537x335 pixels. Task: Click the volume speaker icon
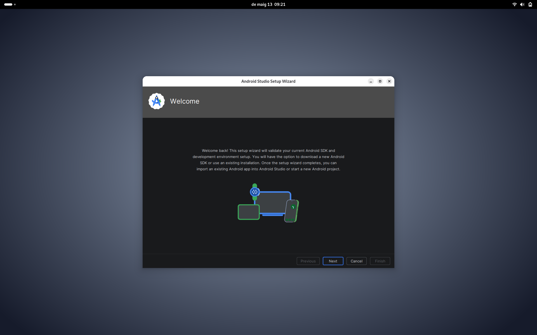click(522, 4)
